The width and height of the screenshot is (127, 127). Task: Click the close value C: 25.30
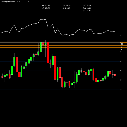coord(46,8)
